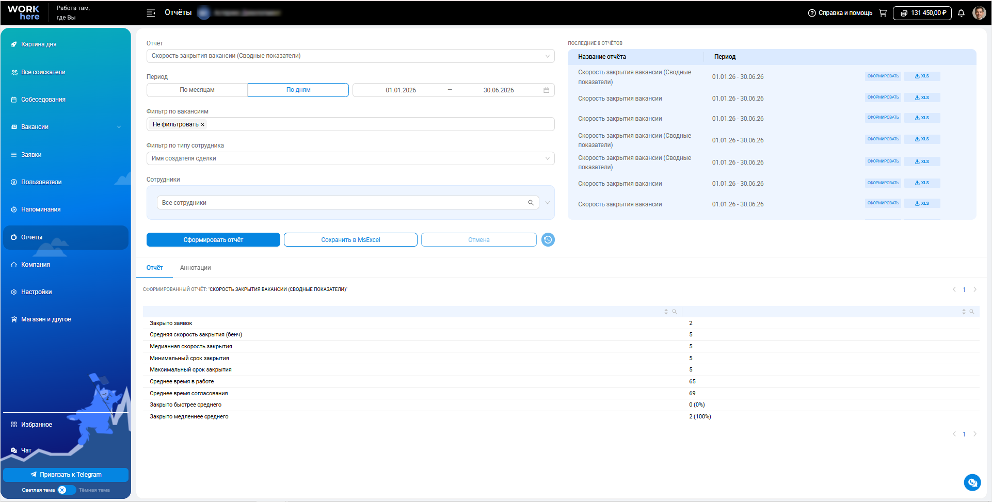This screenshot has height=502, width=992.
Task: Download XLS for first recent report
Action: [922, 76]
